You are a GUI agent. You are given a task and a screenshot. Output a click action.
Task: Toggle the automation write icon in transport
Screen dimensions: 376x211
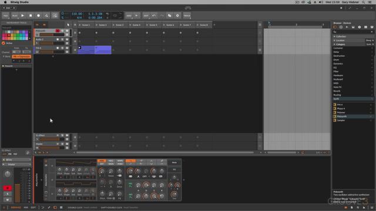click(46, 16)
